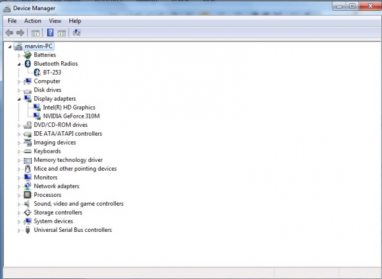Select the BT-253 Bluetooth device

click(x=52, y=73)
